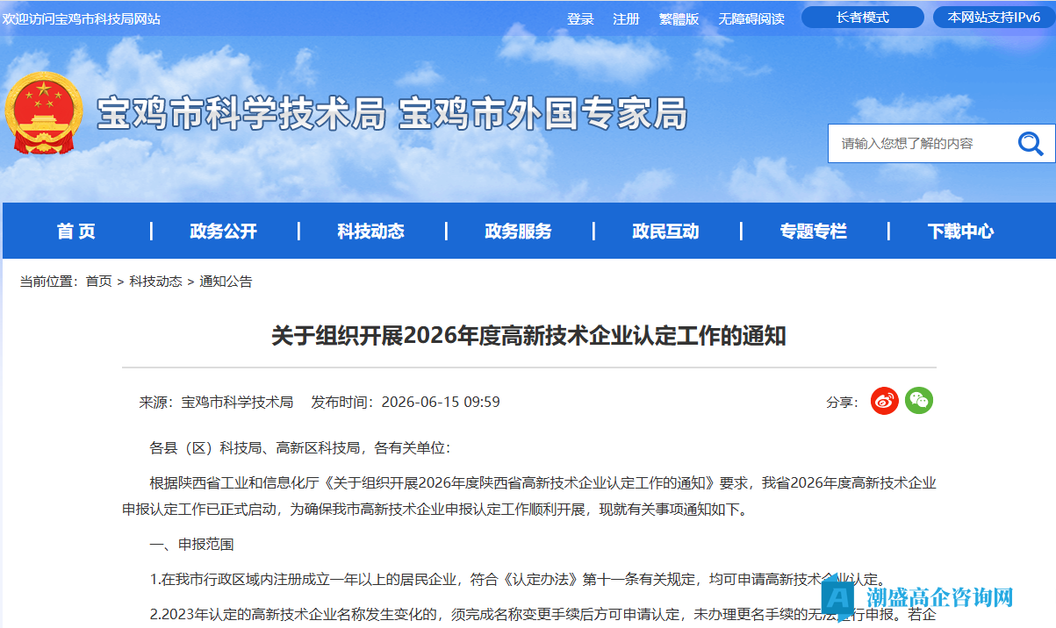Viewport: 1056px width, 628px height.
Task: Open 无障碍阅读 accessibility reading
Action: coord(751,18)
